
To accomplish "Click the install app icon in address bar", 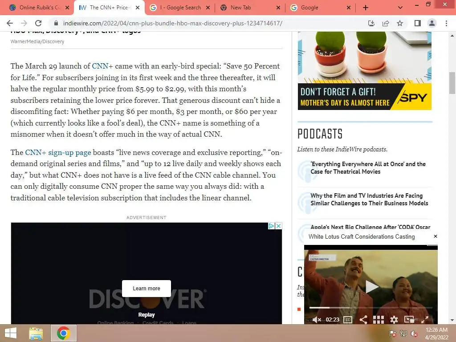I will point(371,23).
